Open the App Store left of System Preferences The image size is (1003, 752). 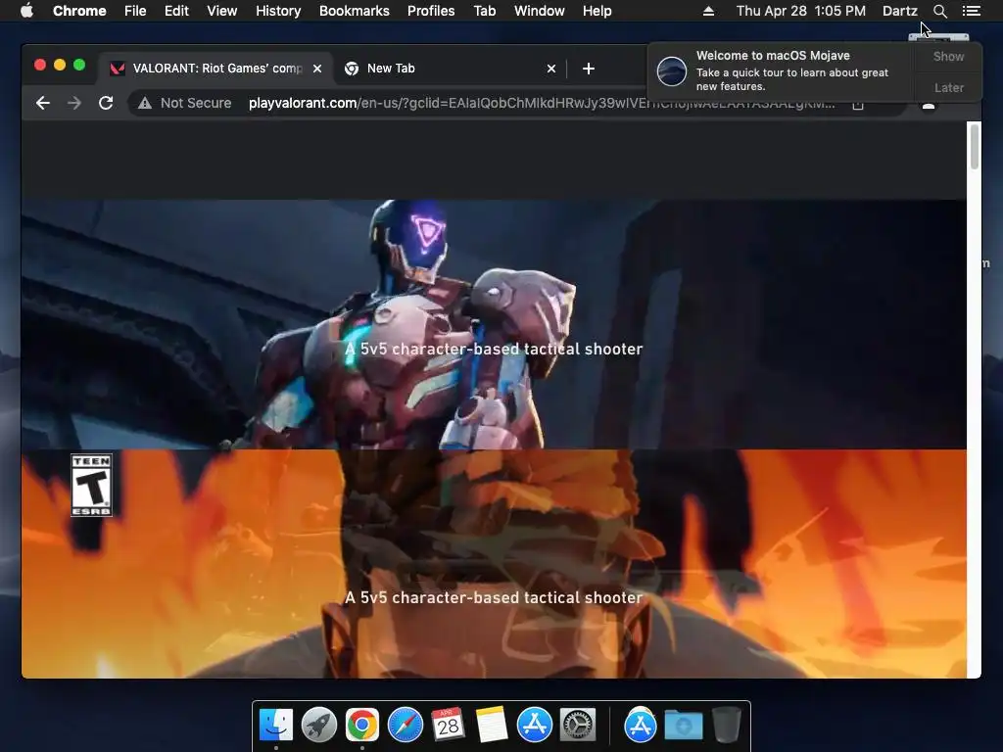pos(534,726)
